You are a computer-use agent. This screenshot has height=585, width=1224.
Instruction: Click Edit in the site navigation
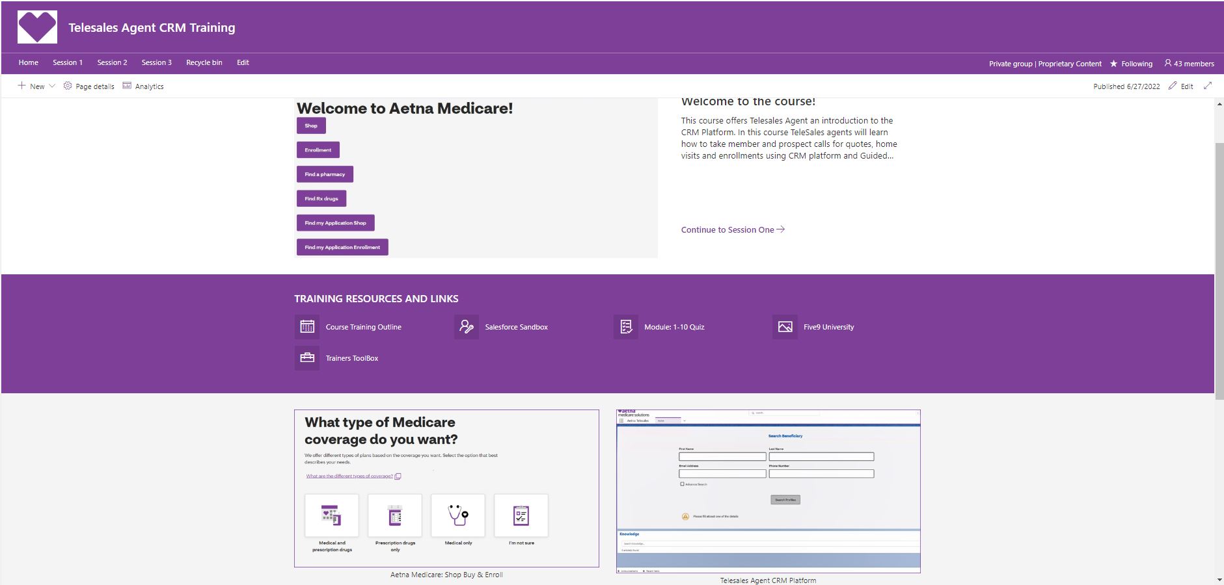click(243, 62)
